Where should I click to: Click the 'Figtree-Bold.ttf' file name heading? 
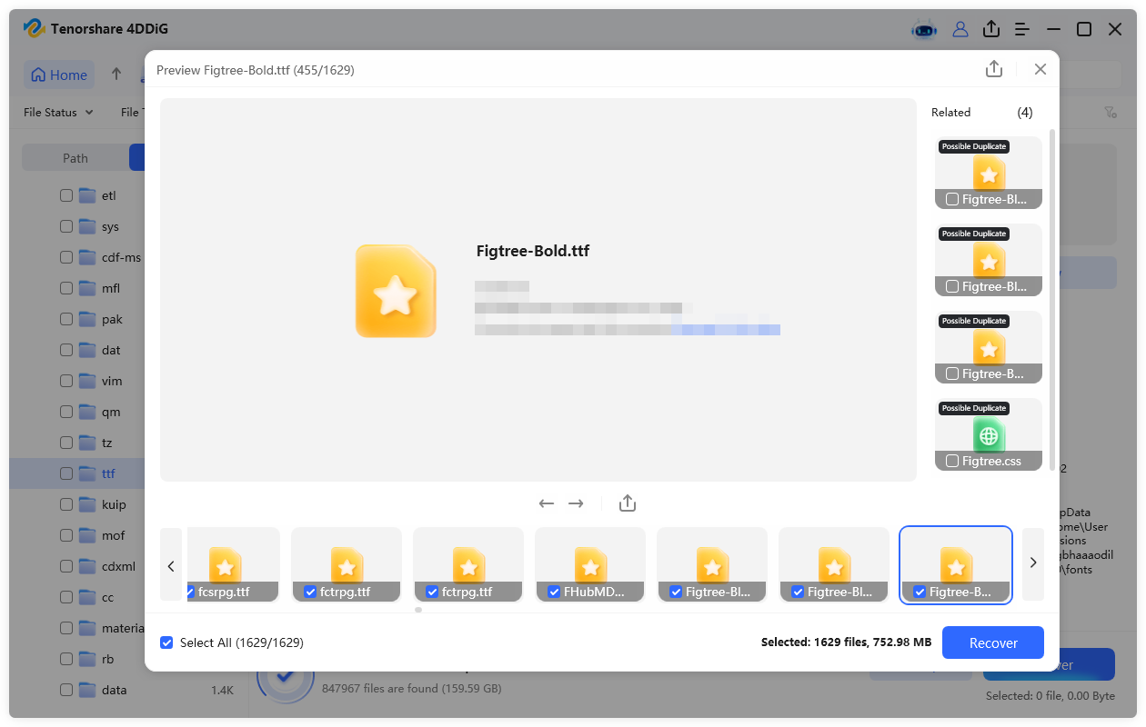coord(533,251)
